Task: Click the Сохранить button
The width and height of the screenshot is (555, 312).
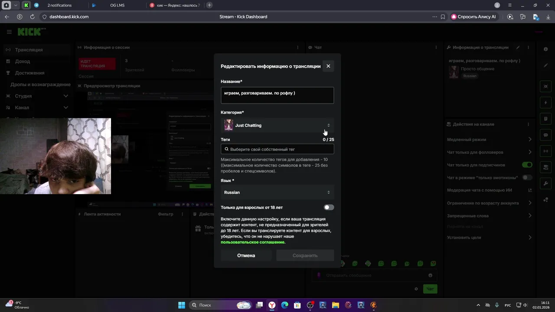Action: 305,256
